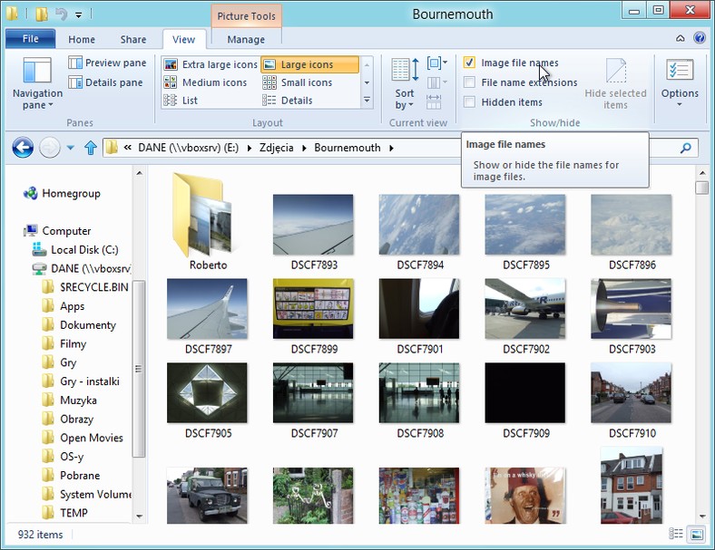This screenshot has height=550, width=715.
Task: Click the Back navigation arrow
Action: pyautogui.click(x=23, y=148)
